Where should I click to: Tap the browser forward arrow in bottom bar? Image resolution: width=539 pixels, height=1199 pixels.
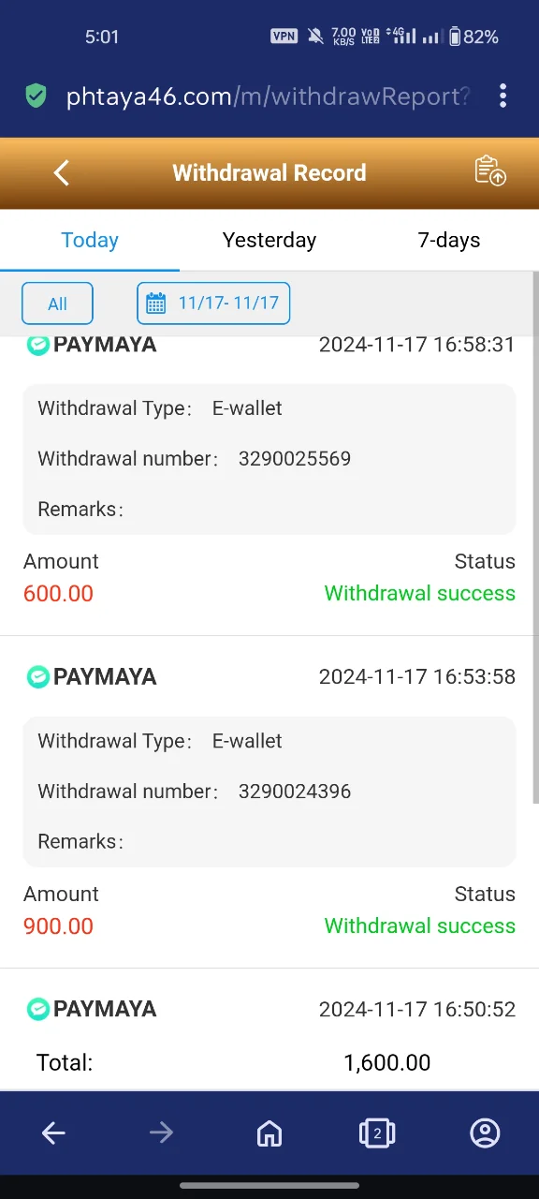coord(161,1133)
